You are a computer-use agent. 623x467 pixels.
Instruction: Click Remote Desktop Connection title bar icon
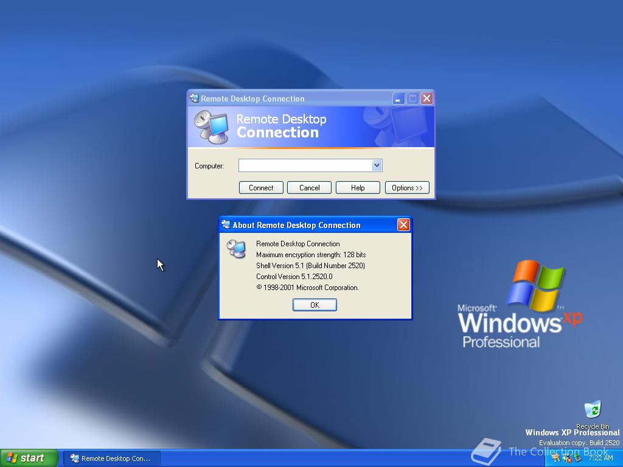click(x=194, y=98)
